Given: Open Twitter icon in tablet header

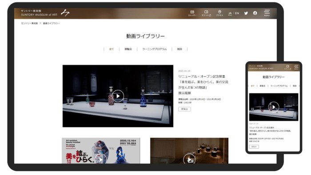Looking at the screenshot, I should point(246,13).
